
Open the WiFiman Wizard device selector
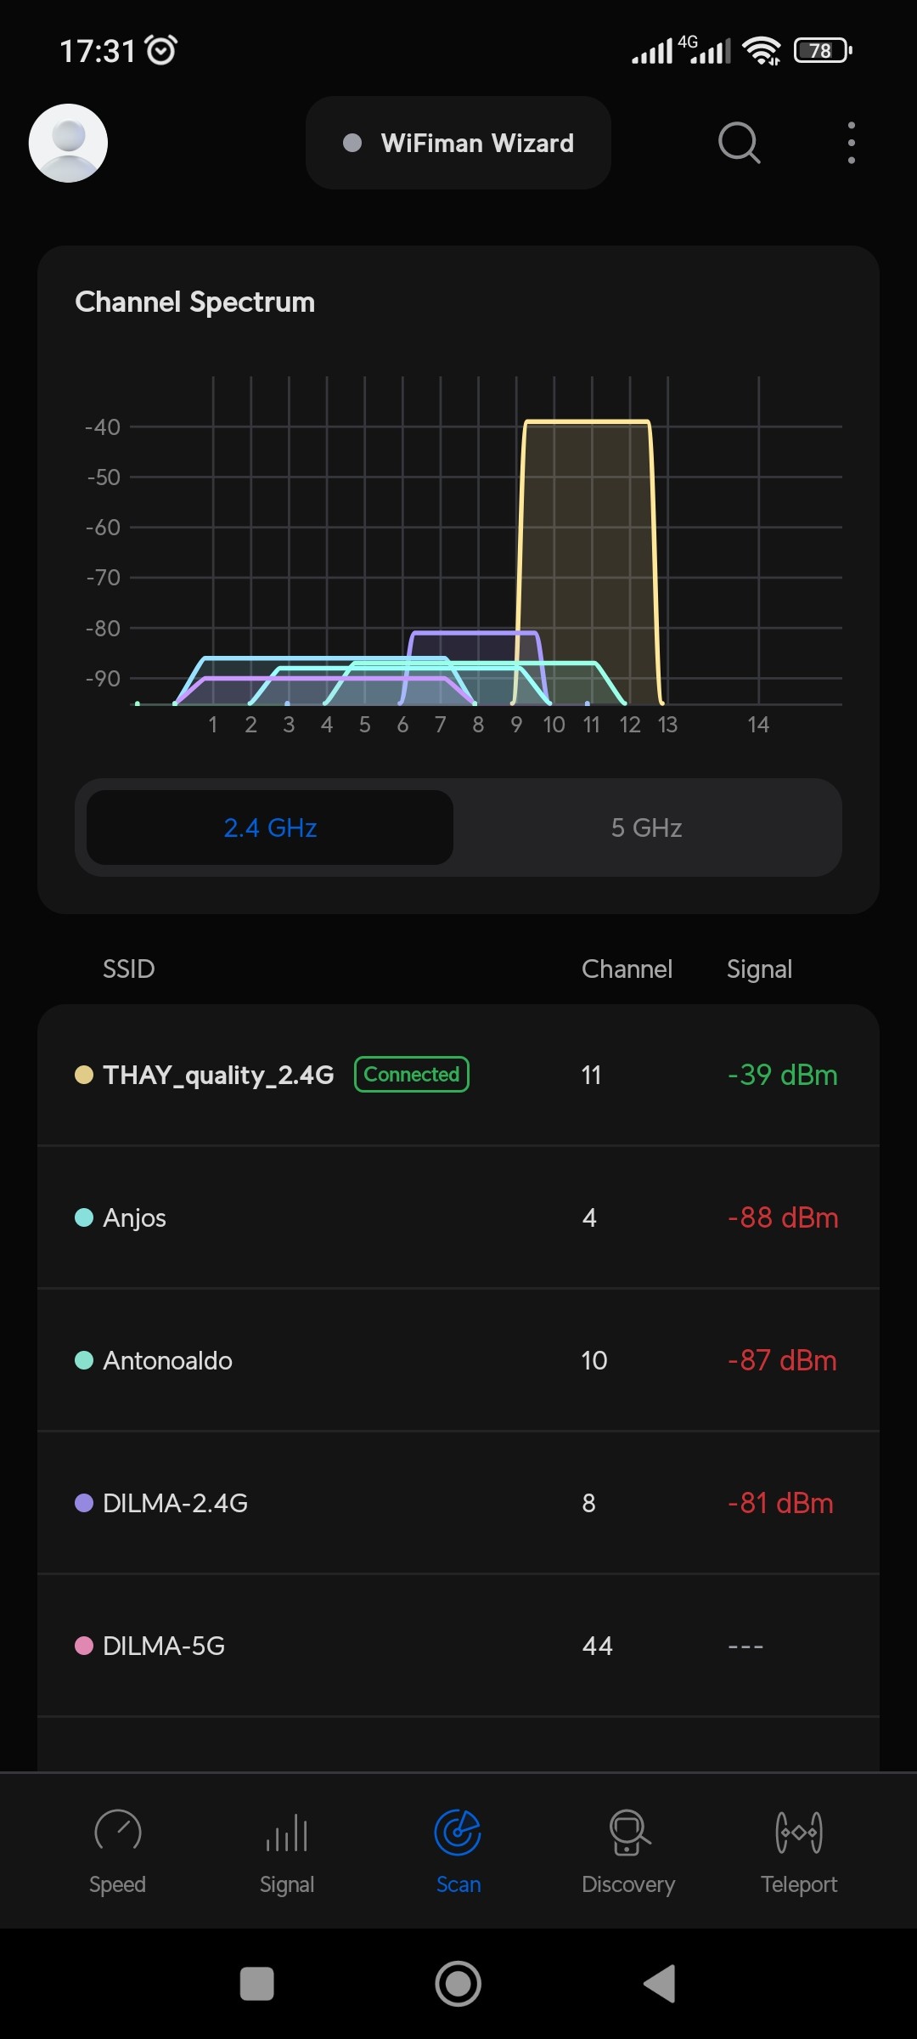[458, 143]
